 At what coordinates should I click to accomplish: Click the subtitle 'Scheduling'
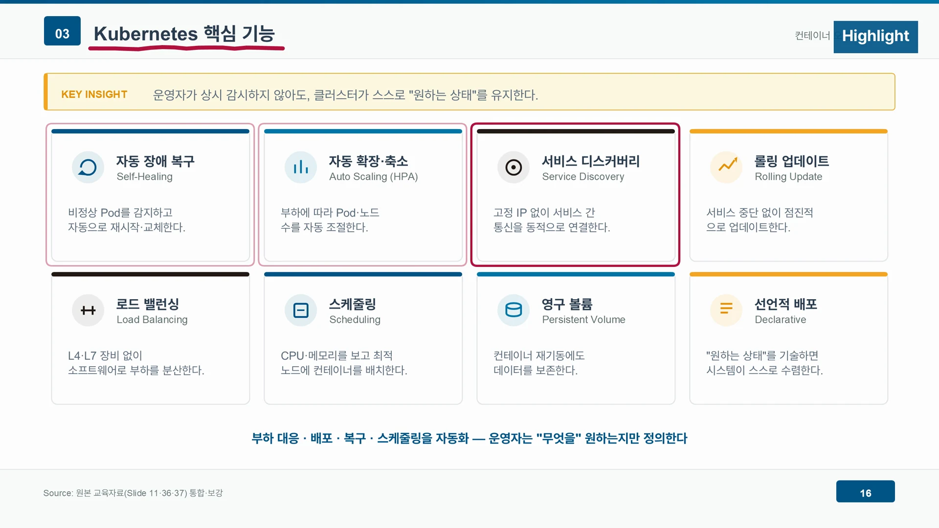[355, 319]
